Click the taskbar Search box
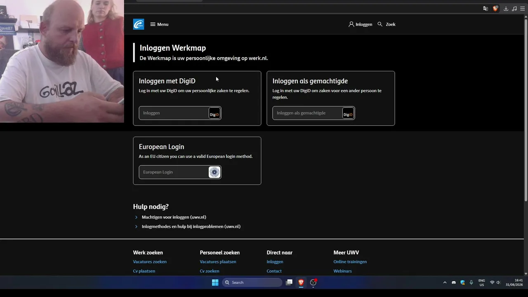 coord(252,283)
